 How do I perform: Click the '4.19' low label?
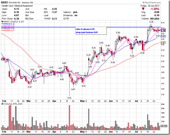tap(83, 86)
